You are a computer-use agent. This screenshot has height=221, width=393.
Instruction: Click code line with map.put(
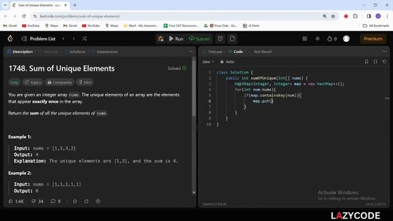(x=263, y=101)
